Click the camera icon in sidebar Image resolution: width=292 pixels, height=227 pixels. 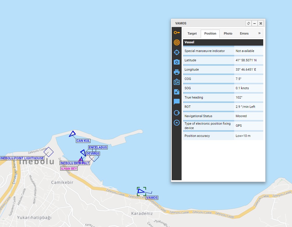[x=177, y=62]
